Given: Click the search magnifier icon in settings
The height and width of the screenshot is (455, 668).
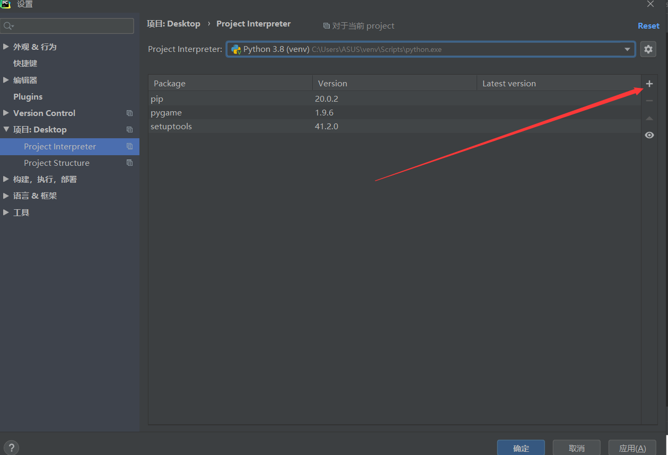Looking at the screenshot, I should tap(9, 26).
